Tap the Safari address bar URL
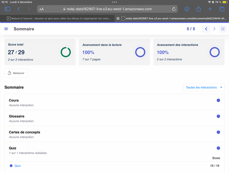 point(109,9)
